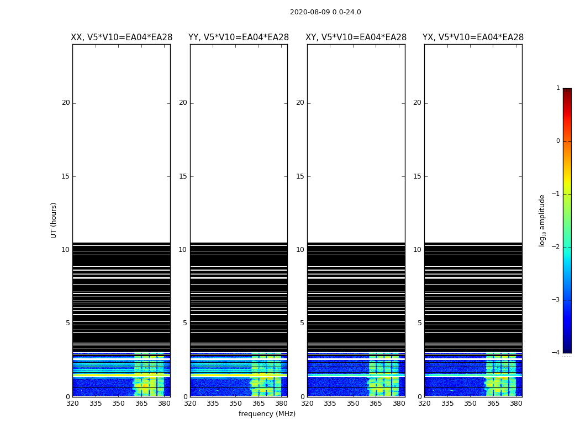
Task: Click the 'log10 amplitude' colorbar label
Action: 542,220
